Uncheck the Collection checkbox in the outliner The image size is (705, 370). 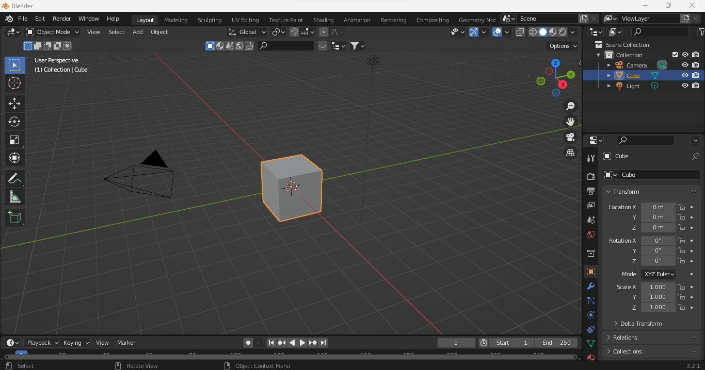coord(674,55)
